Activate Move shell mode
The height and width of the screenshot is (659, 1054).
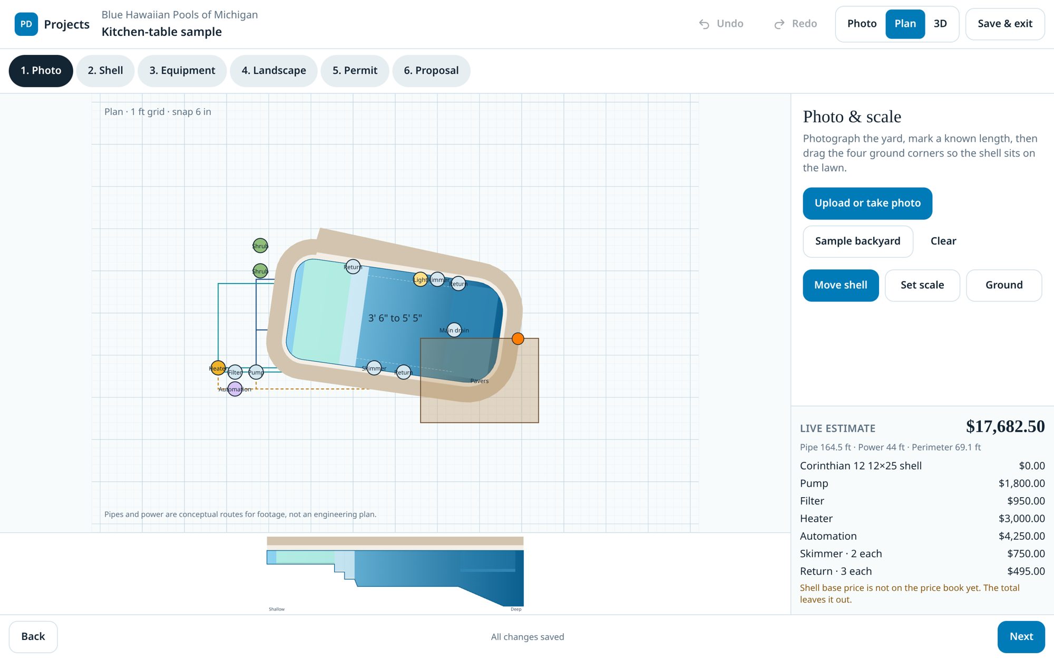[x=841, y=285]
